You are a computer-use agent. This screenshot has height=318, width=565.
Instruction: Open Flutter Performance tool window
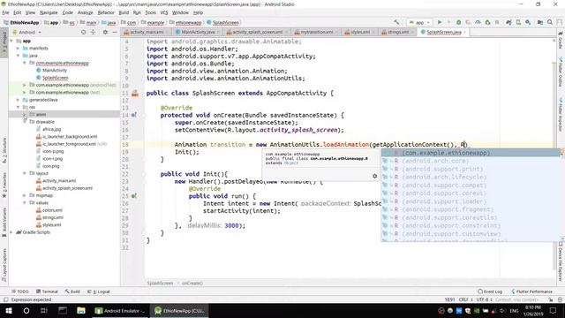[531, 291]
